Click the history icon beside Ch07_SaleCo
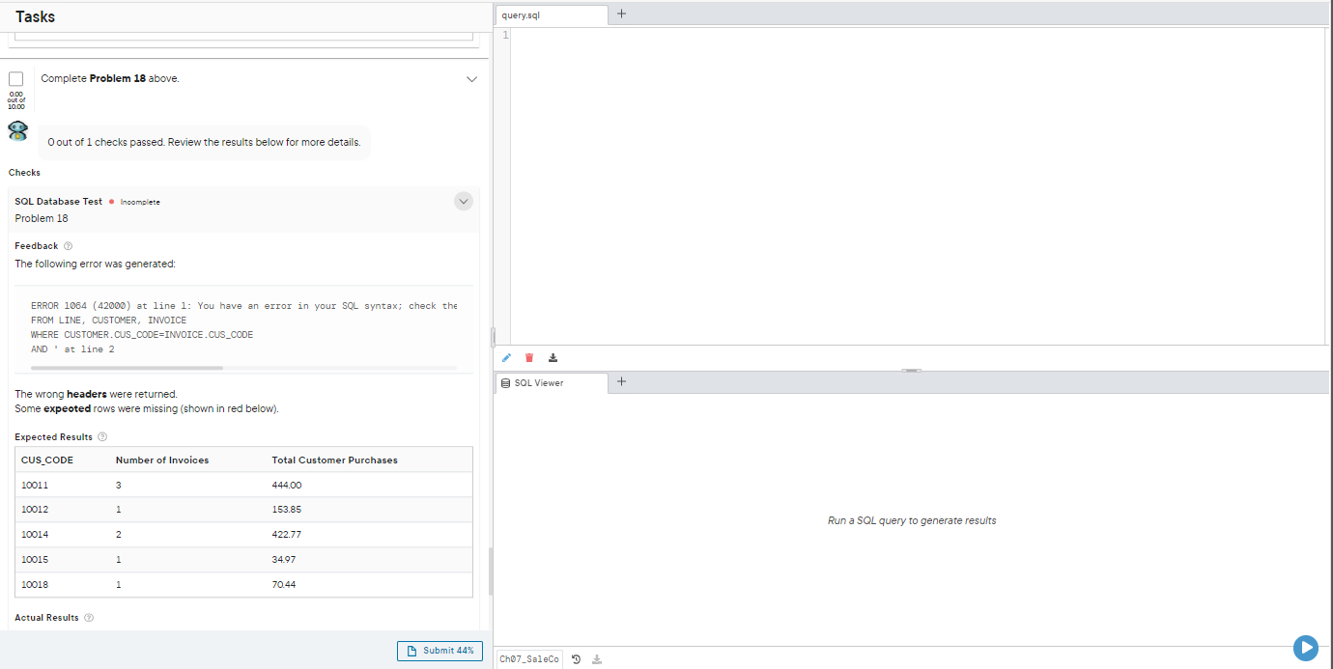The height and width of the screenshot is (669, 1333). [576, 659]
